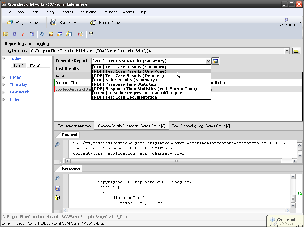Choose [HTML] Baseline Regression XML Diff Report
This screenshot has height=227, width=304.
(151, 93)
